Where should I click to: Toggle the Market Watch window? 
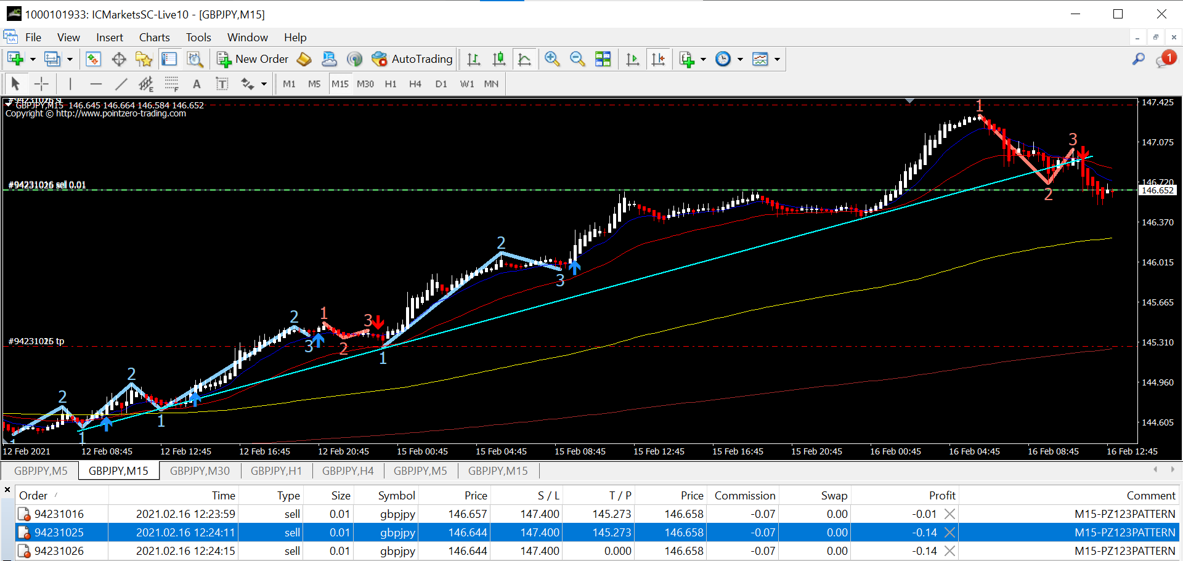93,59
